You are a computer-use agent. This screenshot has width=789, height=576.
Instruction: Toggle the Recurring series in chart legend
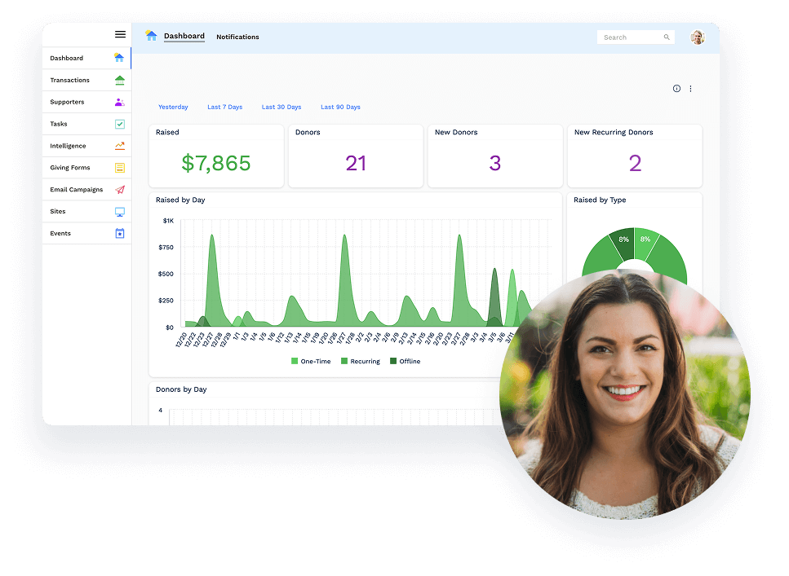360,361
